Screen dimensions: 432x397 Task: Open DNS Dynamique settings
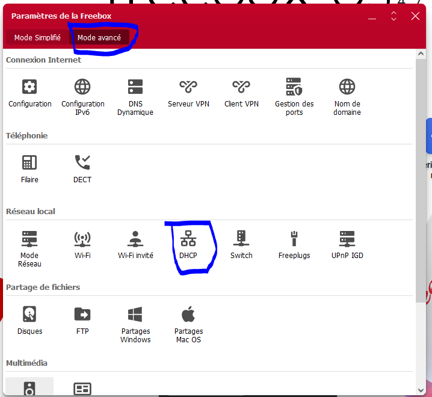click(x=135, y=96)
